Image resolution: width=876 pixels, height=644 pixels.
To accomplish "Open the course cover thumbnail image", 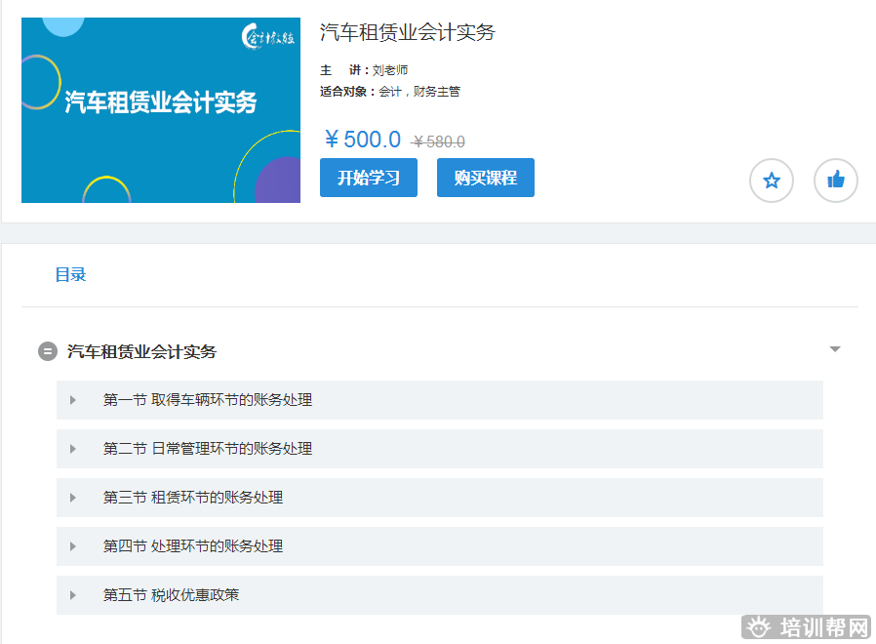I will click(161, 110).
